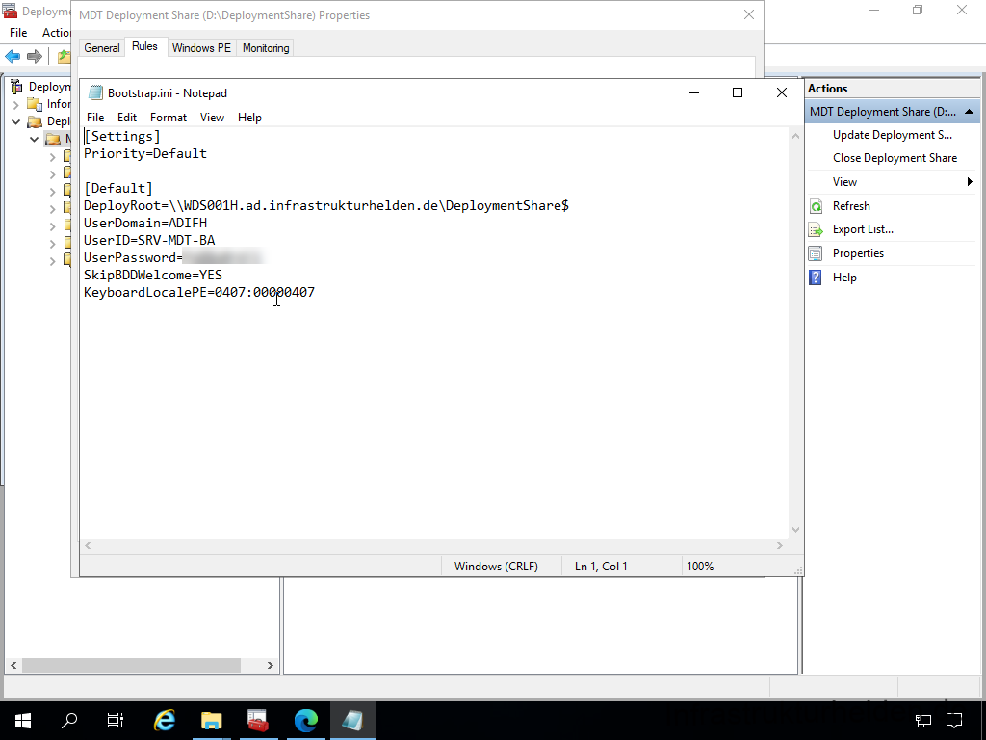This screenshot has height=740, width=986.
Task: Collapse the MDT Deployment Share tree node
Action: (x=34, y=139)
